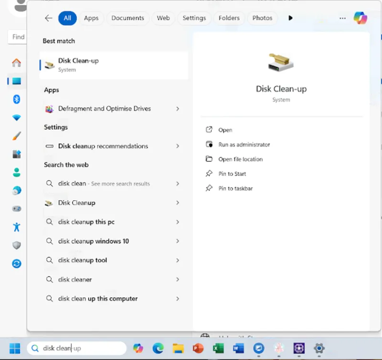Choose Run as administrator
The image size is (382, 360).
[x=244, y=144]
